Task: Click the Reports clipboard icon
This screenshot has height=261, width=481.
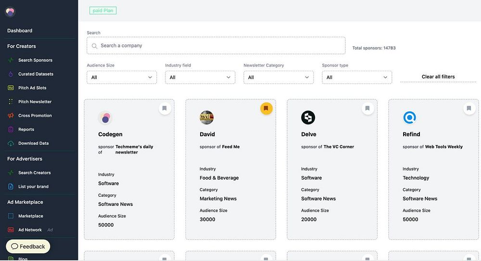Action: [x=11, y=130]
